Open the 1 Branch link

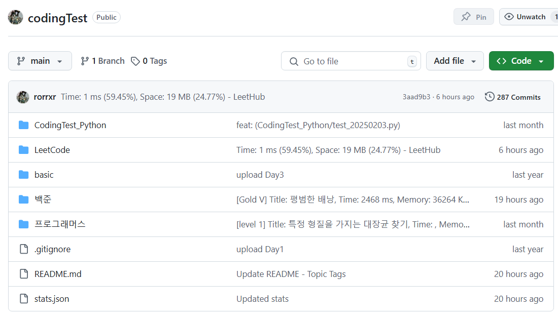[x=102, y=61]
